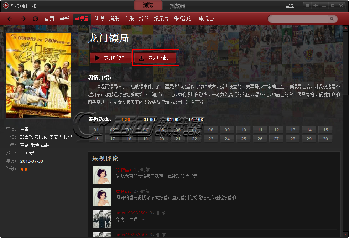Select episode range 91-108

coord(196,120)
